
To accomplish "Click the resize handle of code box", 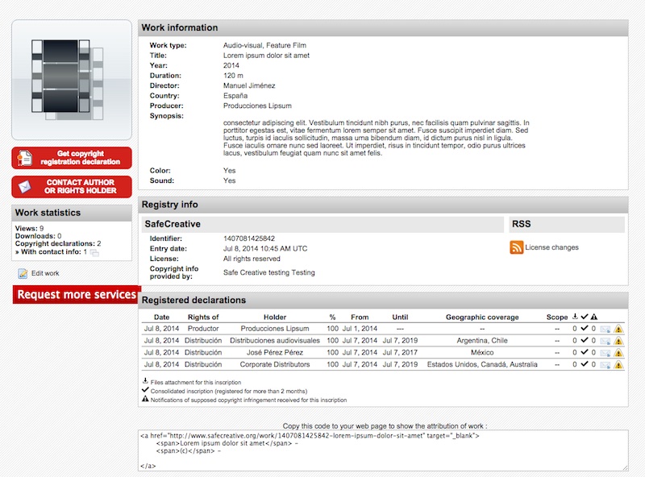I will tap(624, 467).
